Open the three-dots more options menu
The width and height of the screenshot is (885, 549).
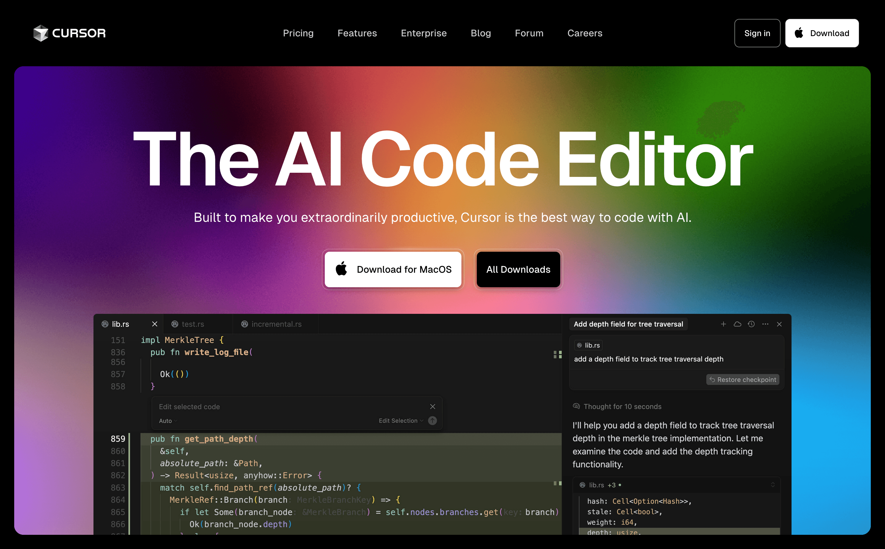765,324
